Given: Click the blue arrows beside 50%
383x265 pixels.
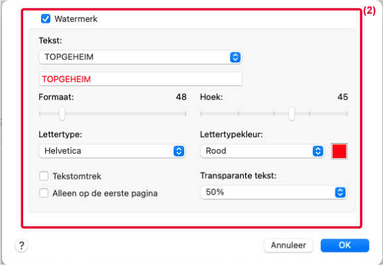Looking at the screenshot, I should click(x=340, y=193).
